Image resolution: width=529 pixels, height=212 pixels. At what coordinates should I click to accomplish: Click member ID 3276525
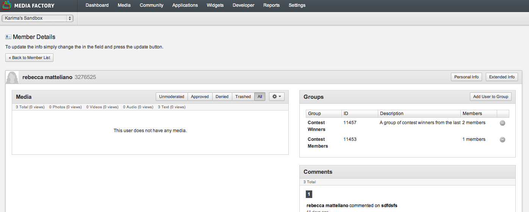tap(85, 77)
